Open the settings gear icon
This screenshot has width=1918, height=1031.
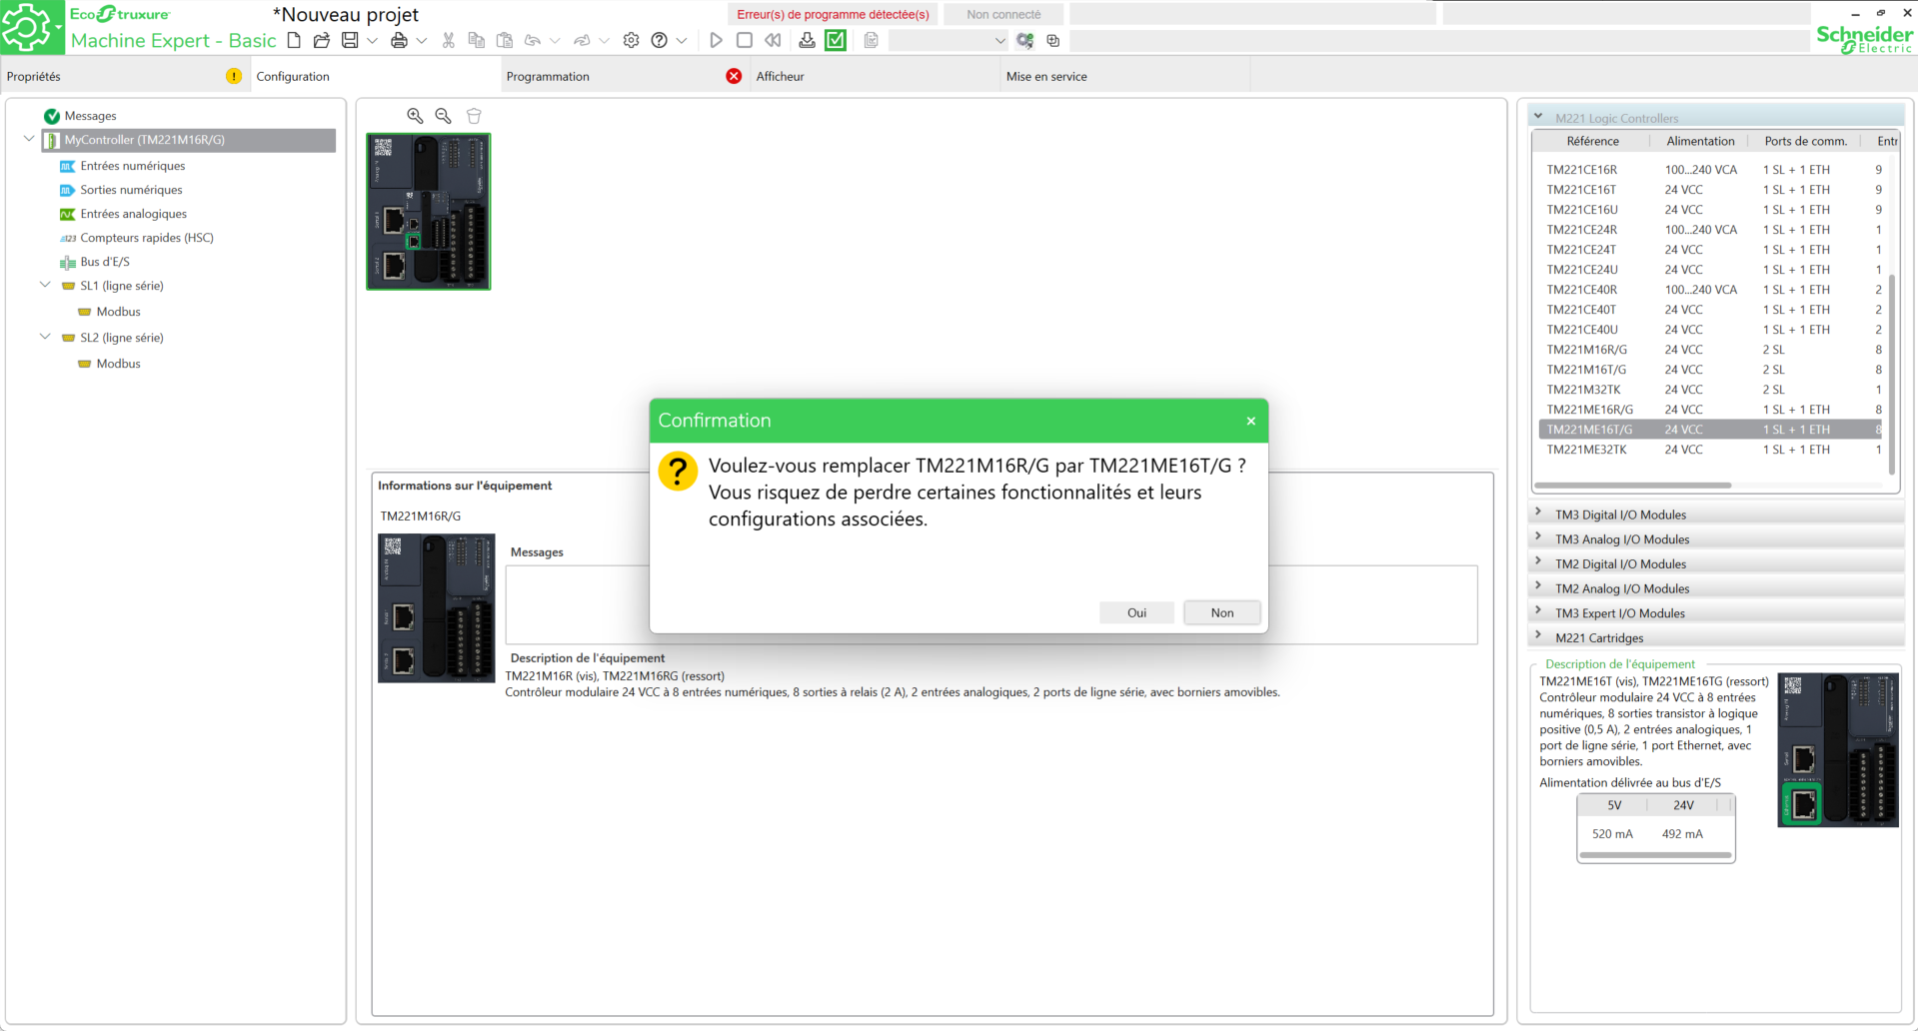631,40
